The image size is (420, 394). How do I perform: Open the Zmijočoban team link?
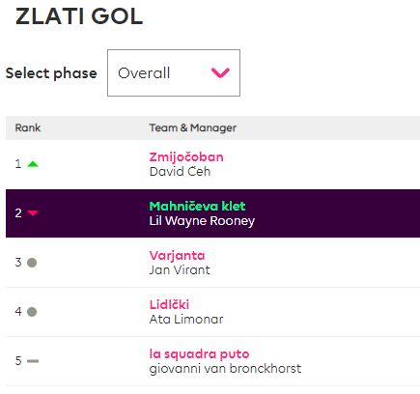(x=186, y=157)
